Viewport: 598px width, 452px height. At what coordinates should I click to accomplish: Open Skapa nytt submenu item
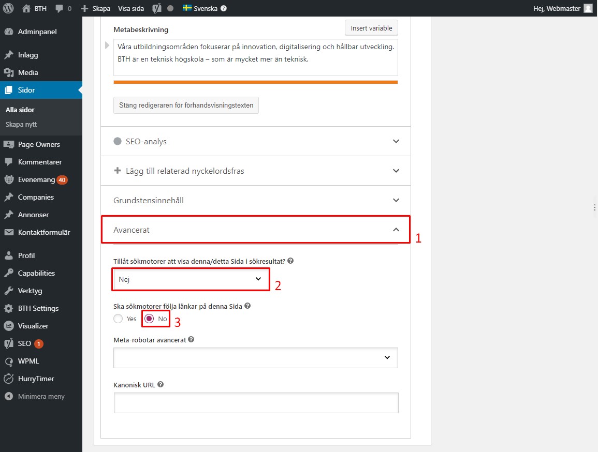21,124
